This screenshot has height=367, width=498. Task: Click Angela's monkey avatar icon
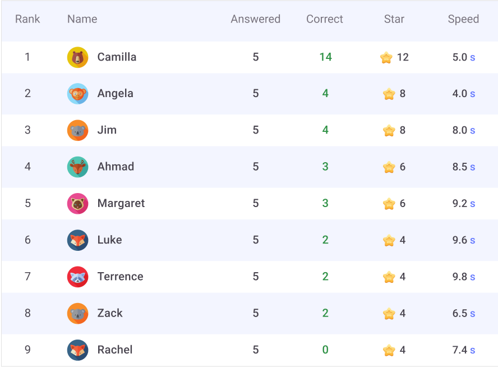click(x=77, y=94)
